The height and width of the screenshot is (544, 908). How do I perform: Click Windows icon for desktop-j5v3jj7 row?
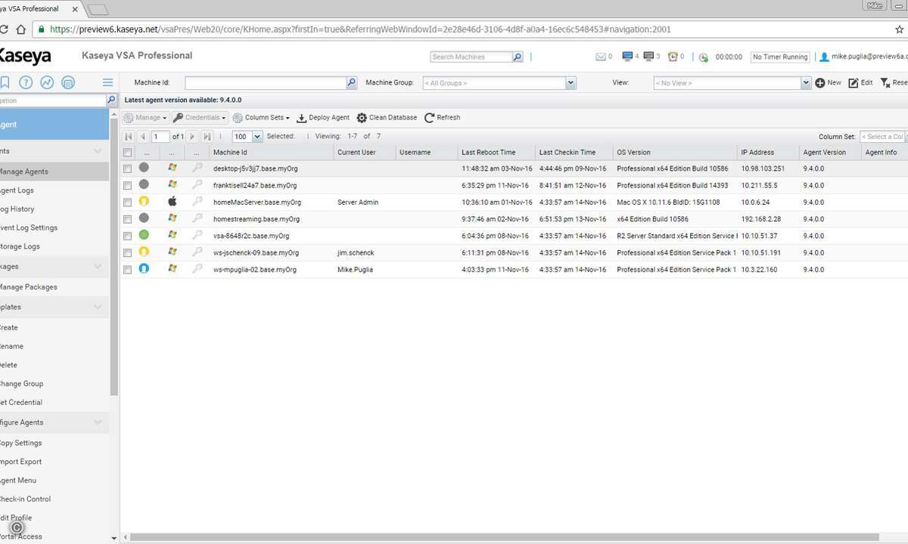[172, 168]
